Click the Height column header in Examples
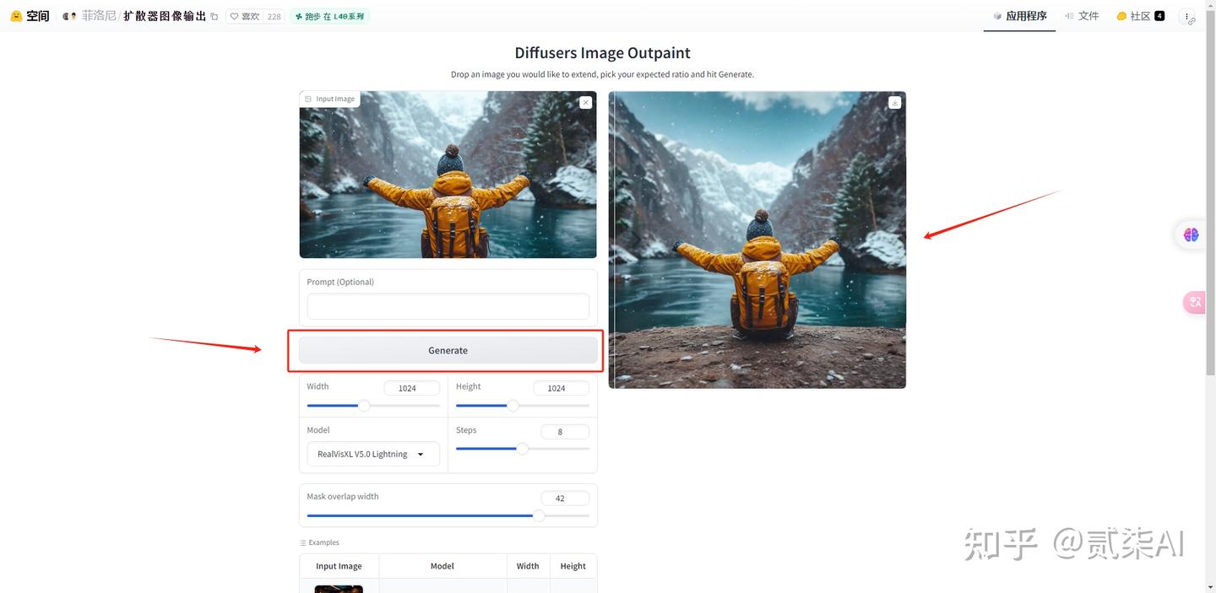 [573, 566]
